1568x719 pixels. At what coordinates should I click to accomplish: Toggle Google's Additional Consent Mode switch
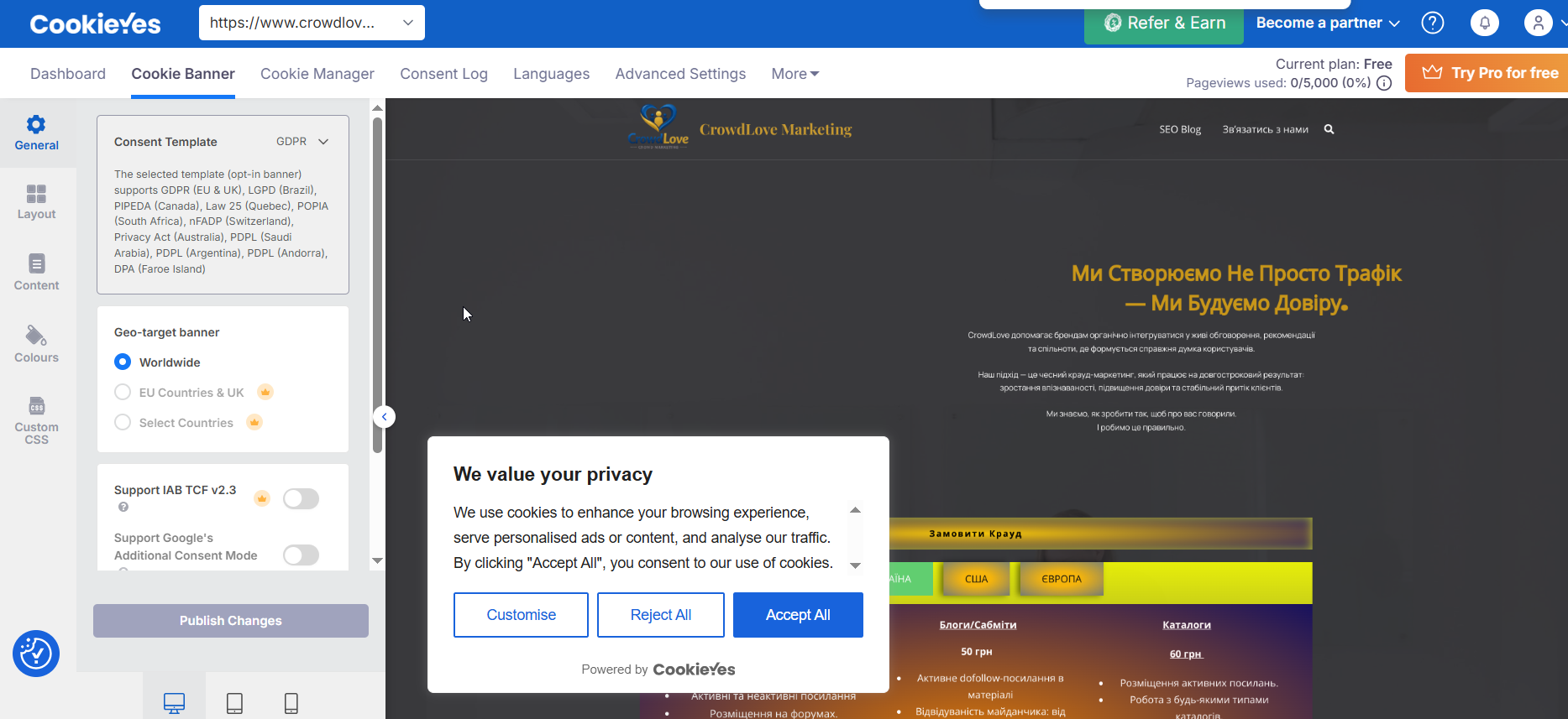click(x=301, y=555)
